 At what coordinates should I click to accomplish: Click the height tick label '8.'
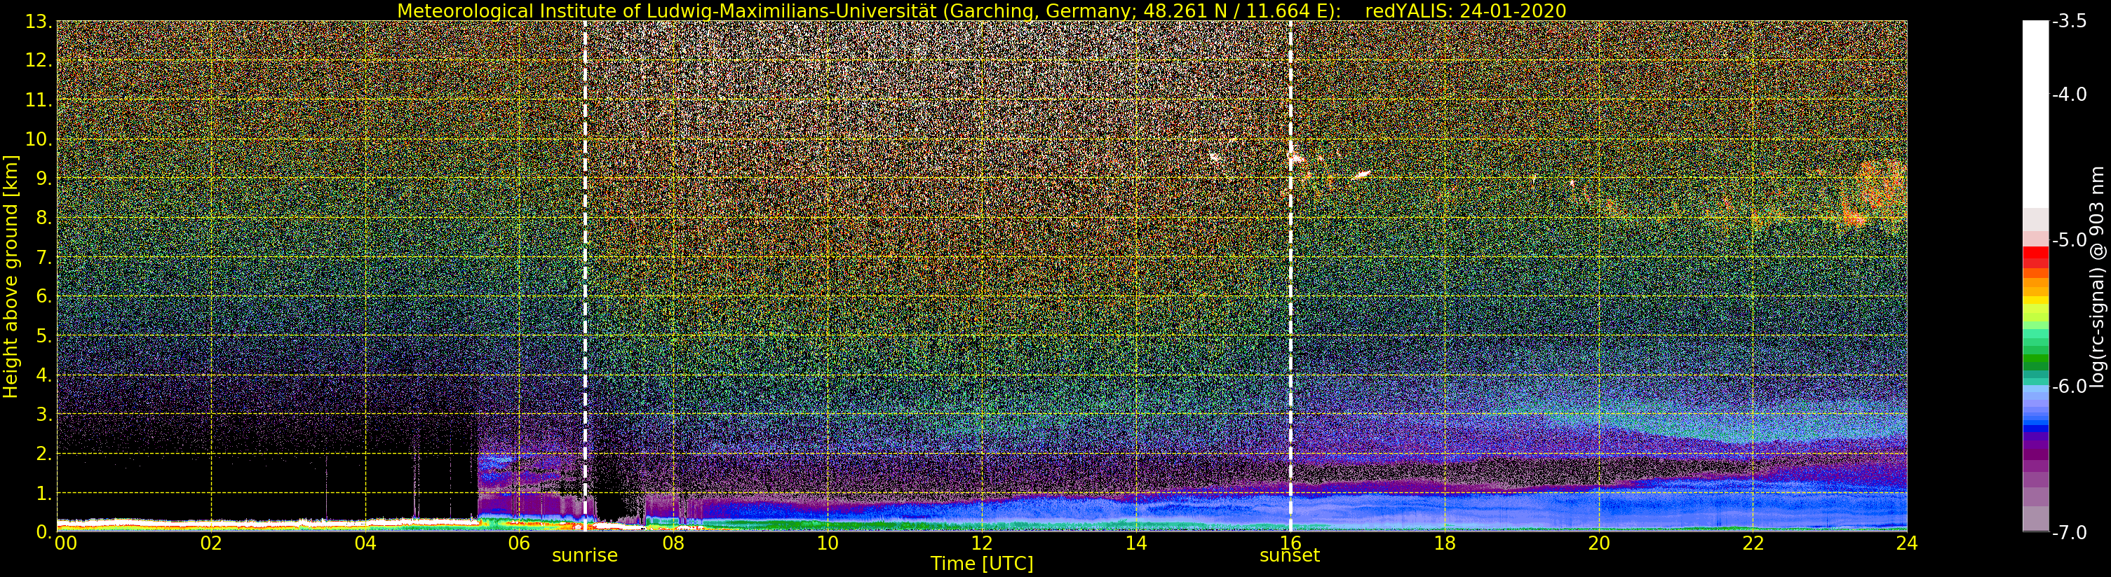[43, 218]
